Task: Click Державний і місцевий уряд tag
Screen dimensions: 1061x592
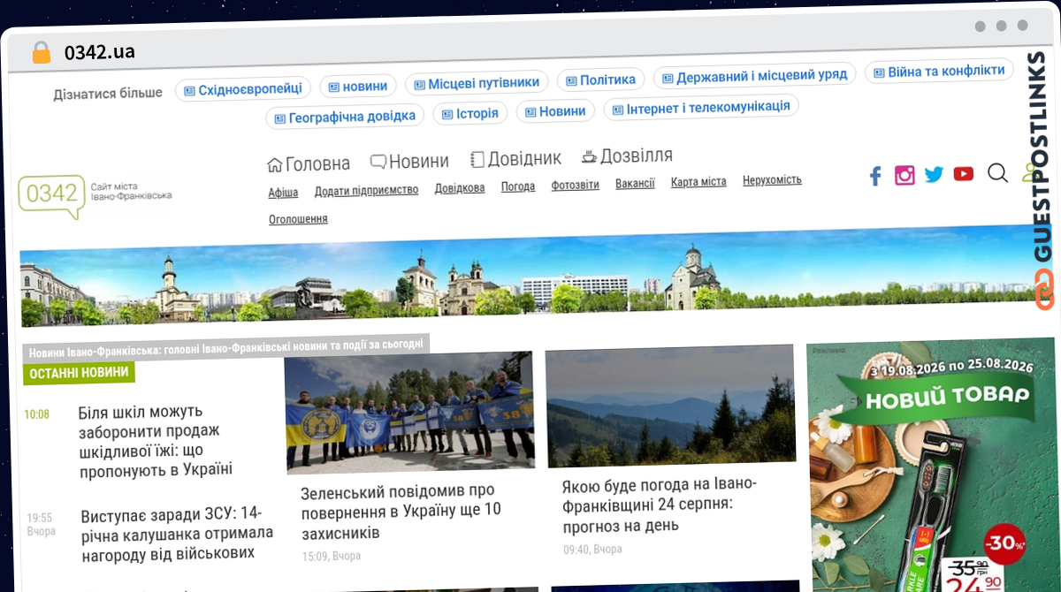Action: [754, 76]
